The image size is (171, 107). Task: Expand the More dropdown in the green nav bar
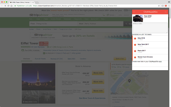point(103,19)
